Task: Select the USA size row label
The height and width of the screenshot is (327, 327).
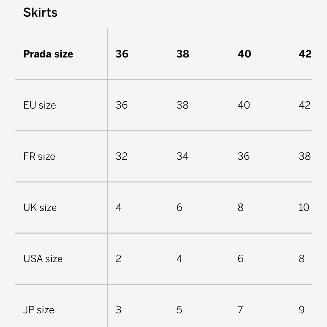Action: tap(43, 259)
